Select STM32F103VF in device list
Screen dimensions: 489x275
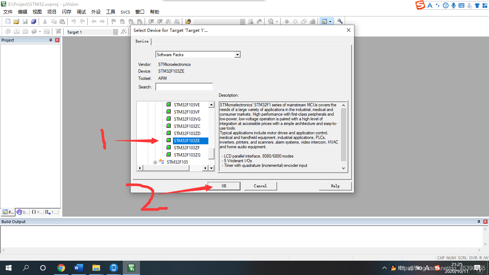tap(187, 112)
